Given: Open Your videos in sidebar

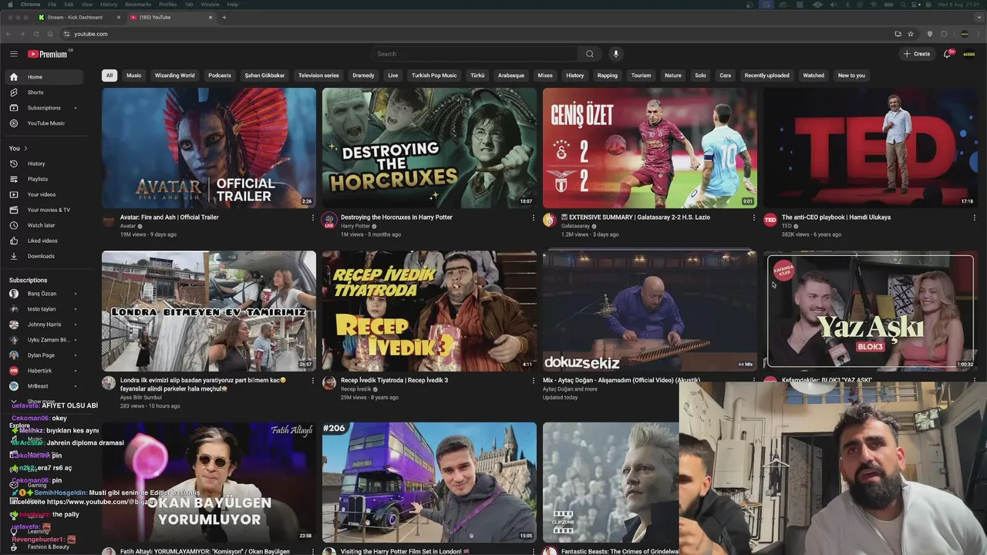Looking at the screenshot, I should click(x=45, y=194).
